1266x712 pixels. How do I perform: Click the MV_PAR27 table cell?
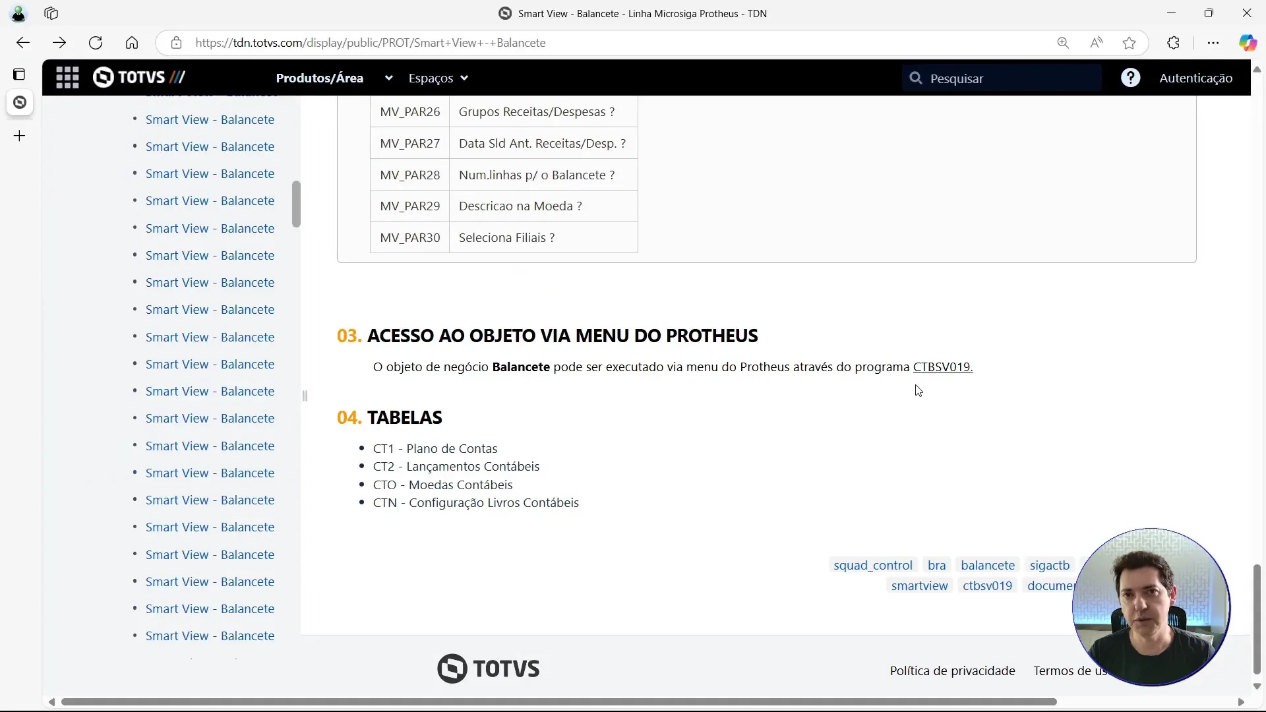(409, 143)
